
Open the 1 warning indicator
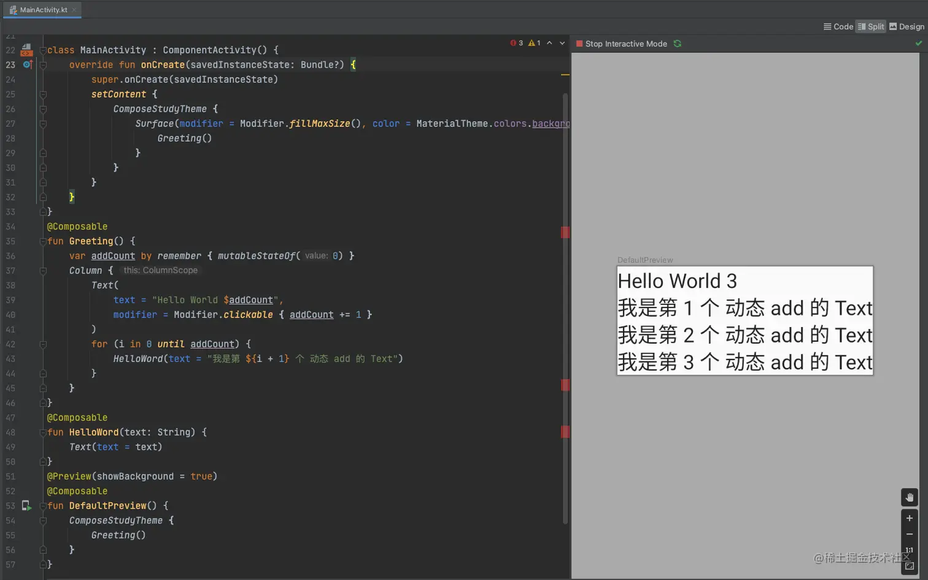[x=533, y=43]
